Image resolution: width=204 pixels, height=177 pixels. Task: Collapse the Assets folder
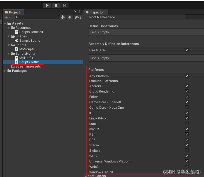5,23
